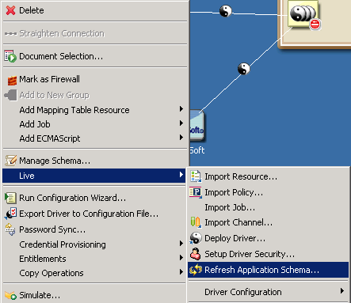Viewport: 351px width, 303px height.
Task: Choose Simulate... menu entry
Action: [x=94, y=295]
